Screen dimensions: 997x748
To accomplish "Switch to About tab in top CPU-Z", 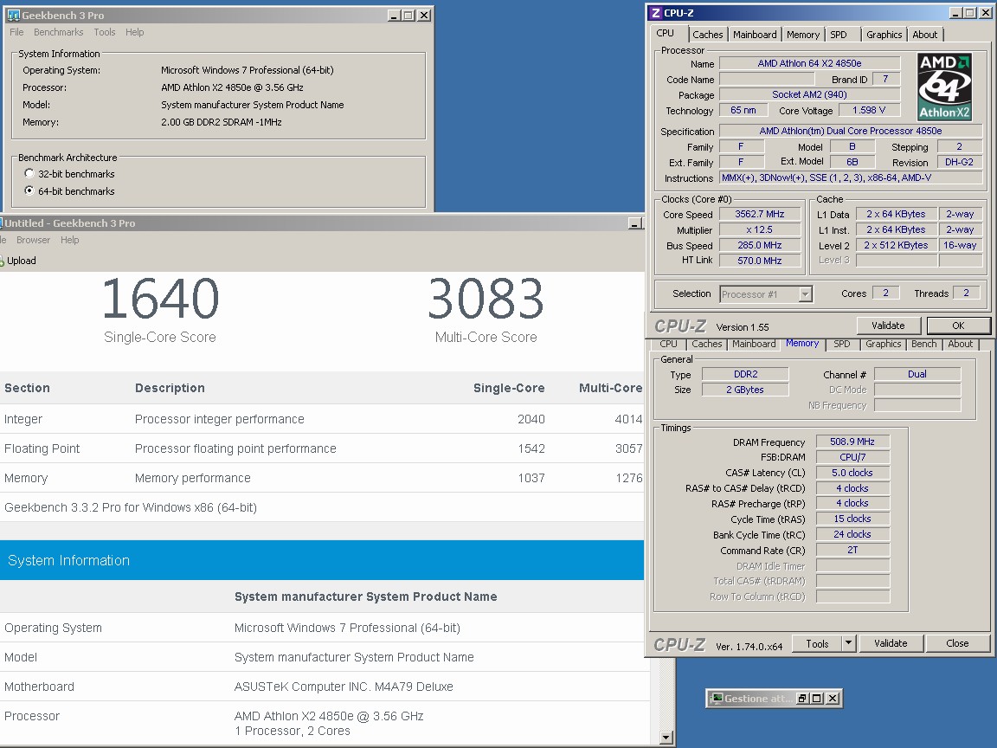I will point(924,35).
